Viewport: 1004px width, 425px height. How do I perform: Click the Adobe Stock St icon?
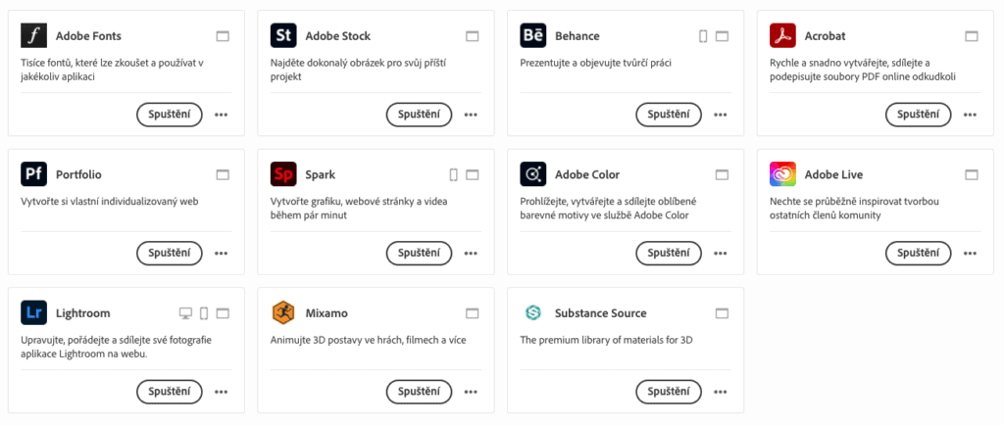tap(283, 36)
